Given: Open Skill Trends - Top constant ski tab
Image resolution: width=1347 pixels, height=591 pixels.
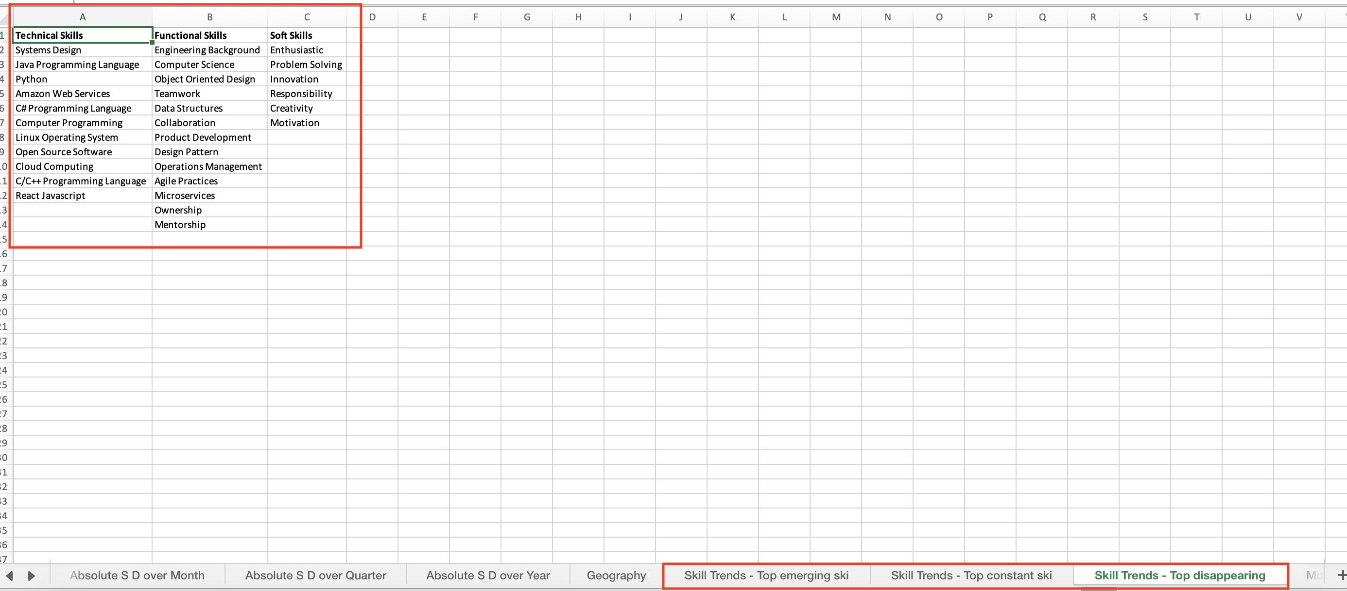Looking at the screenshot, I should tap(971, 575).
